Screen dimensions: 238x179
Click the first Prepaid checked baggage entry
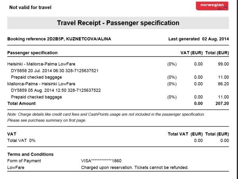(36, 77)
